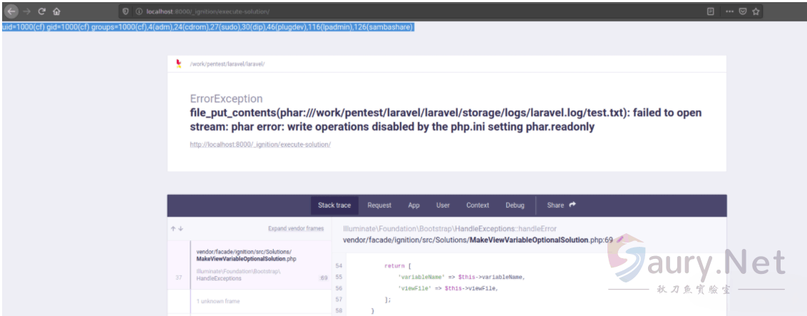
Task: Open the Context tab
Action: tap(478, 205)
